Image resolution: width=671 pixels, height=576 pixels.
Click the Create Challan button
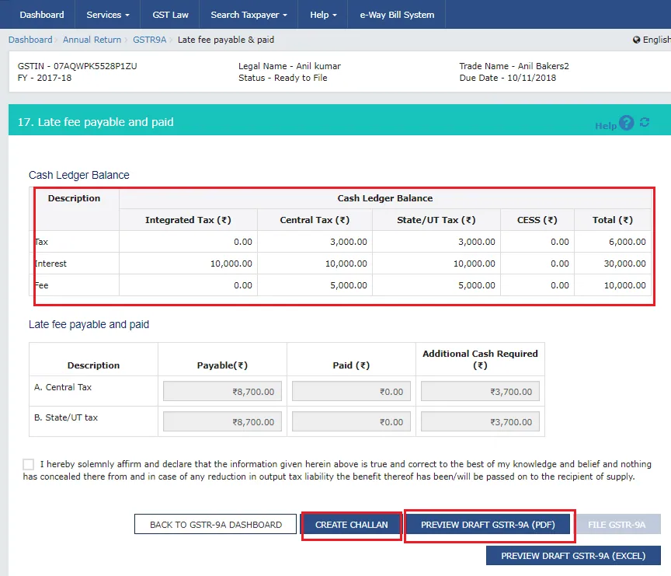(351, 525)
